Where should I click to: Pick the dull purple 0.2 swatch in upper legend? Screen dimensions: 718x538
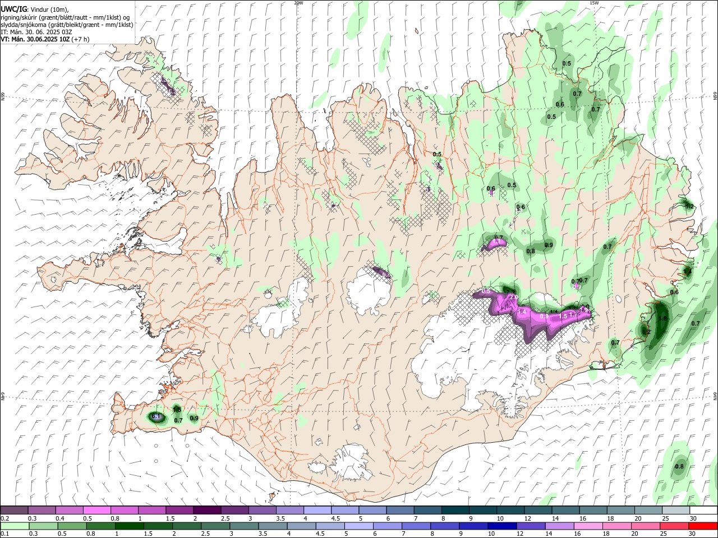pos(14,511)
